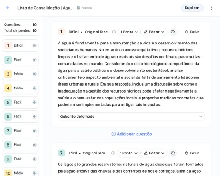
Task: Click info icon on question 2 header
Action: (x=113, y=153)
